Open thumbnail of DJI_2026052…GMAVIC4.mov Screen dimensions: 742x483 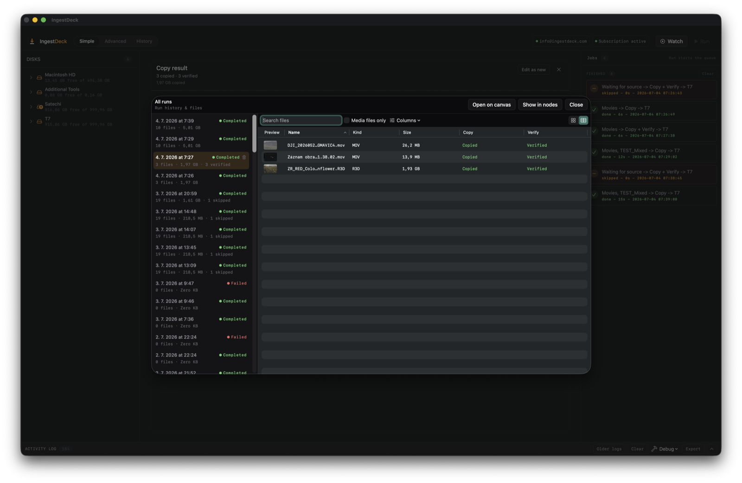coord(270,145)
